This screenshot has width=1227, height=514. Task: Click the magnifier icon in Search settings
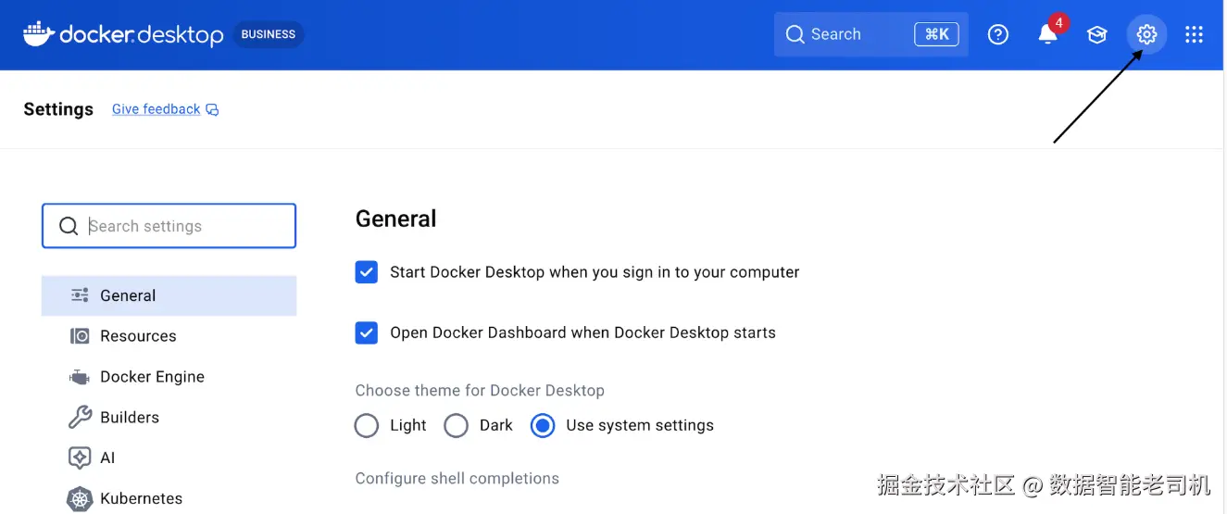69,226
